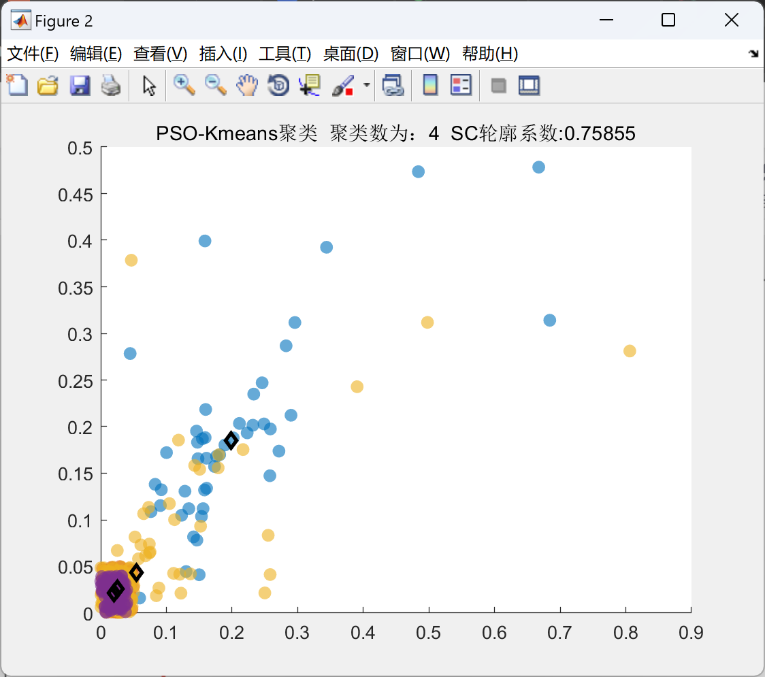Click the x-axis label 0.9
Screen dimensions: 765x677
(x=691, y=633)
